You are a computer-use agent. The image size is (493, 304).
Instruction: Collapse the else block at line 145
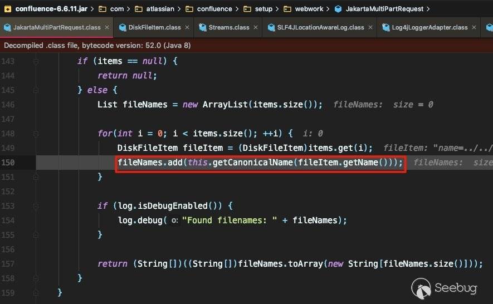click(36, 90)
